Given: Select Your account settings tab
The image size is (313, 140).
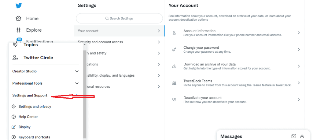Looking at the screenshot, I should pyautogui.click(x=119, y=31).
